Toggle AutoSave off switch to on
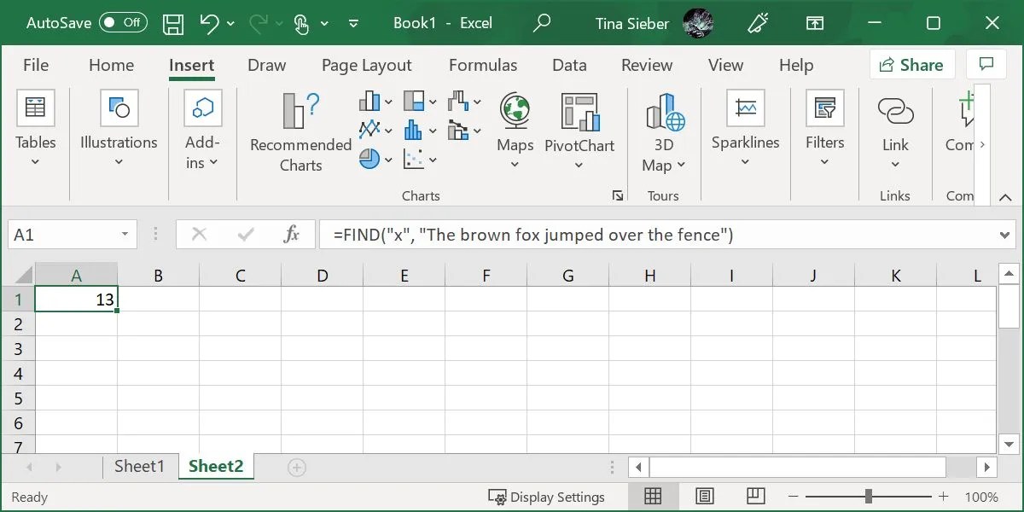 coord(123,22)
